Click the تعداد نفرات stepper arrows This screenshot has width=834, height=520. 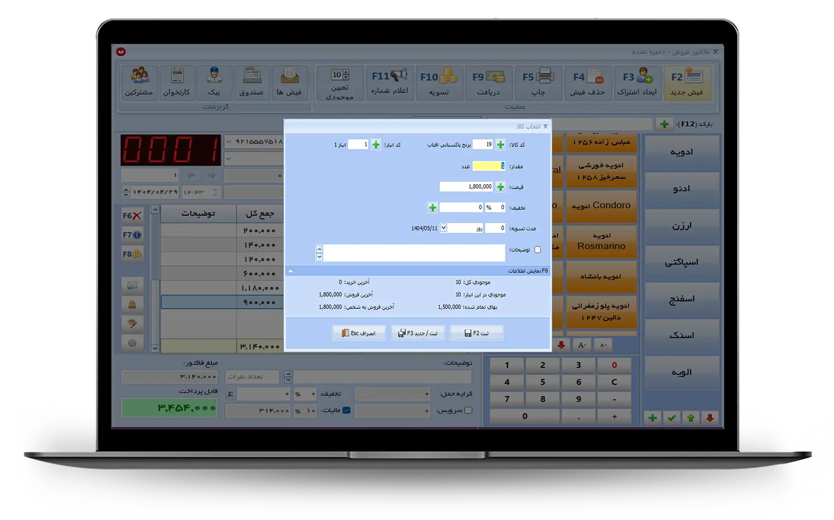click(x=288, y=377)
